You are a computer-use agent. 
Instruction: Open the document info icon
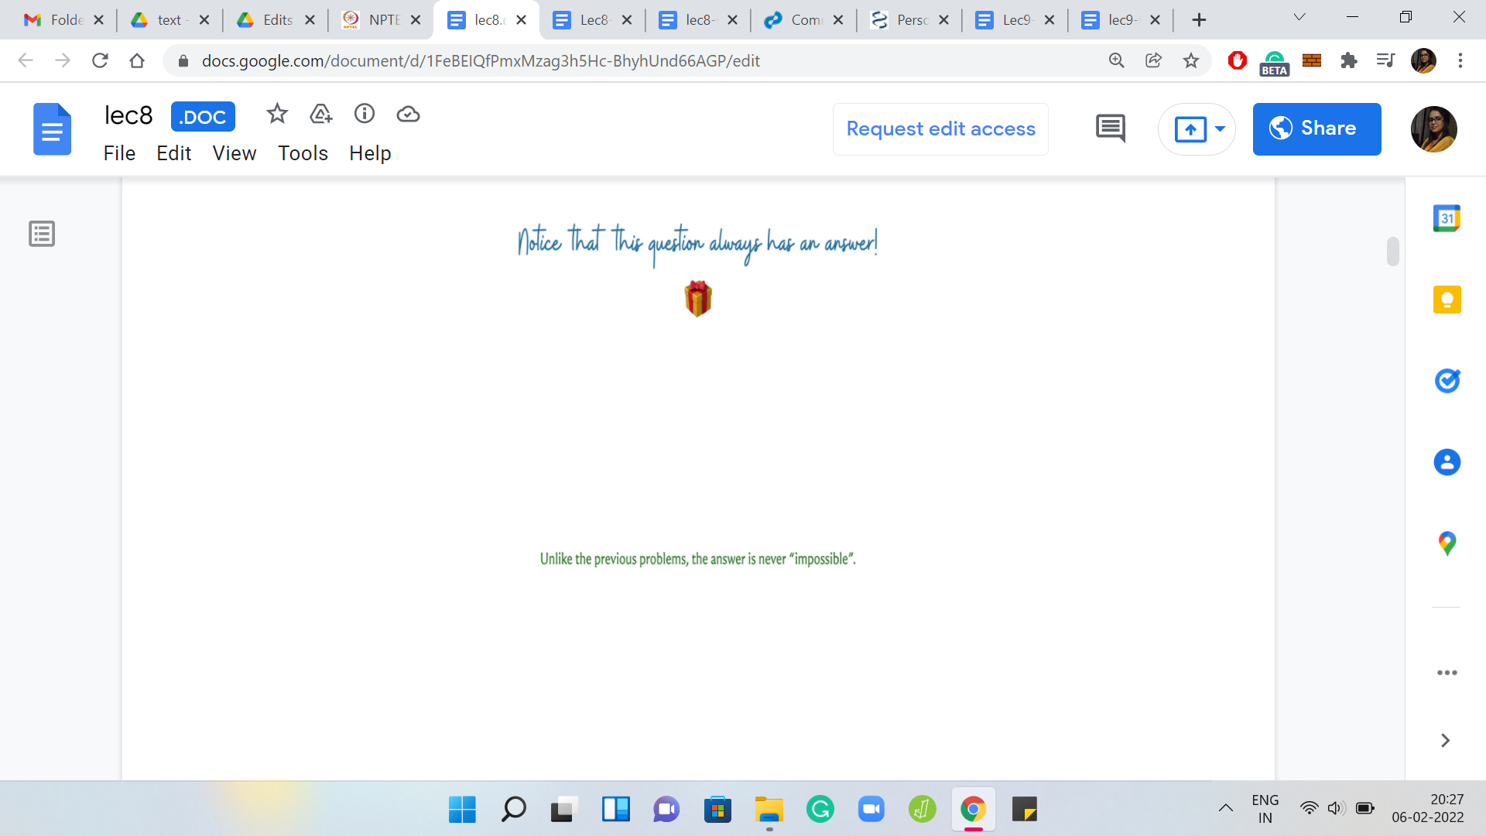(x=365, y=115)
